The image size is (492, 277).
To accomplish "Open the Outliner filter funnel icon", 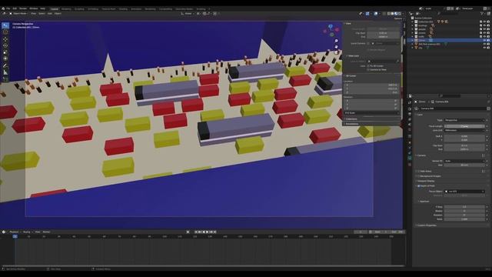I will click(x=482, y=14).
